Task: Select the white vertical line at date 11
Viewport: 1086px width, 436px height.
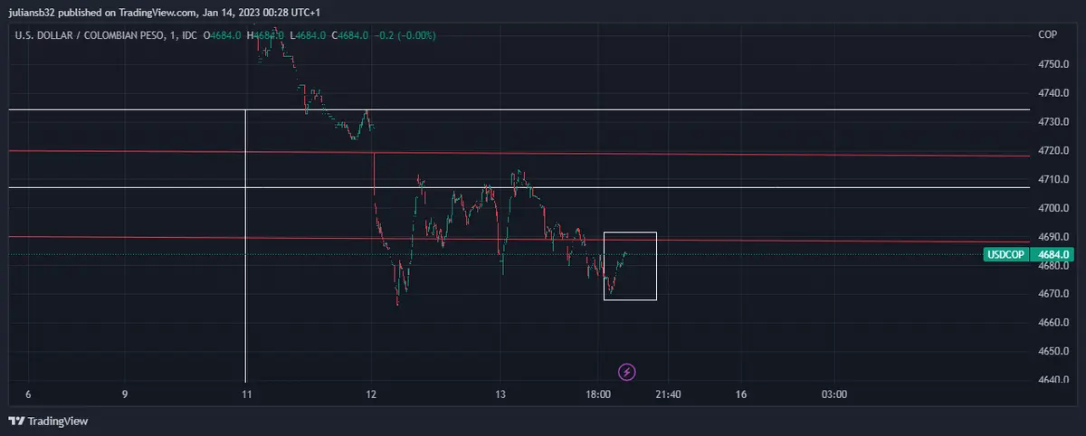Action: pyautogui.click(x=245, y=245)
